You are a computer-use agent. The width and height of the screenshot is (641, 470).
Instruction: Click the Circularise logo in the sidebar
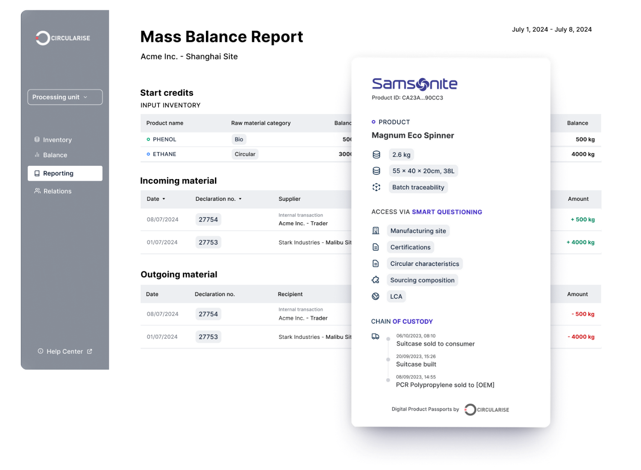(63, 38)
